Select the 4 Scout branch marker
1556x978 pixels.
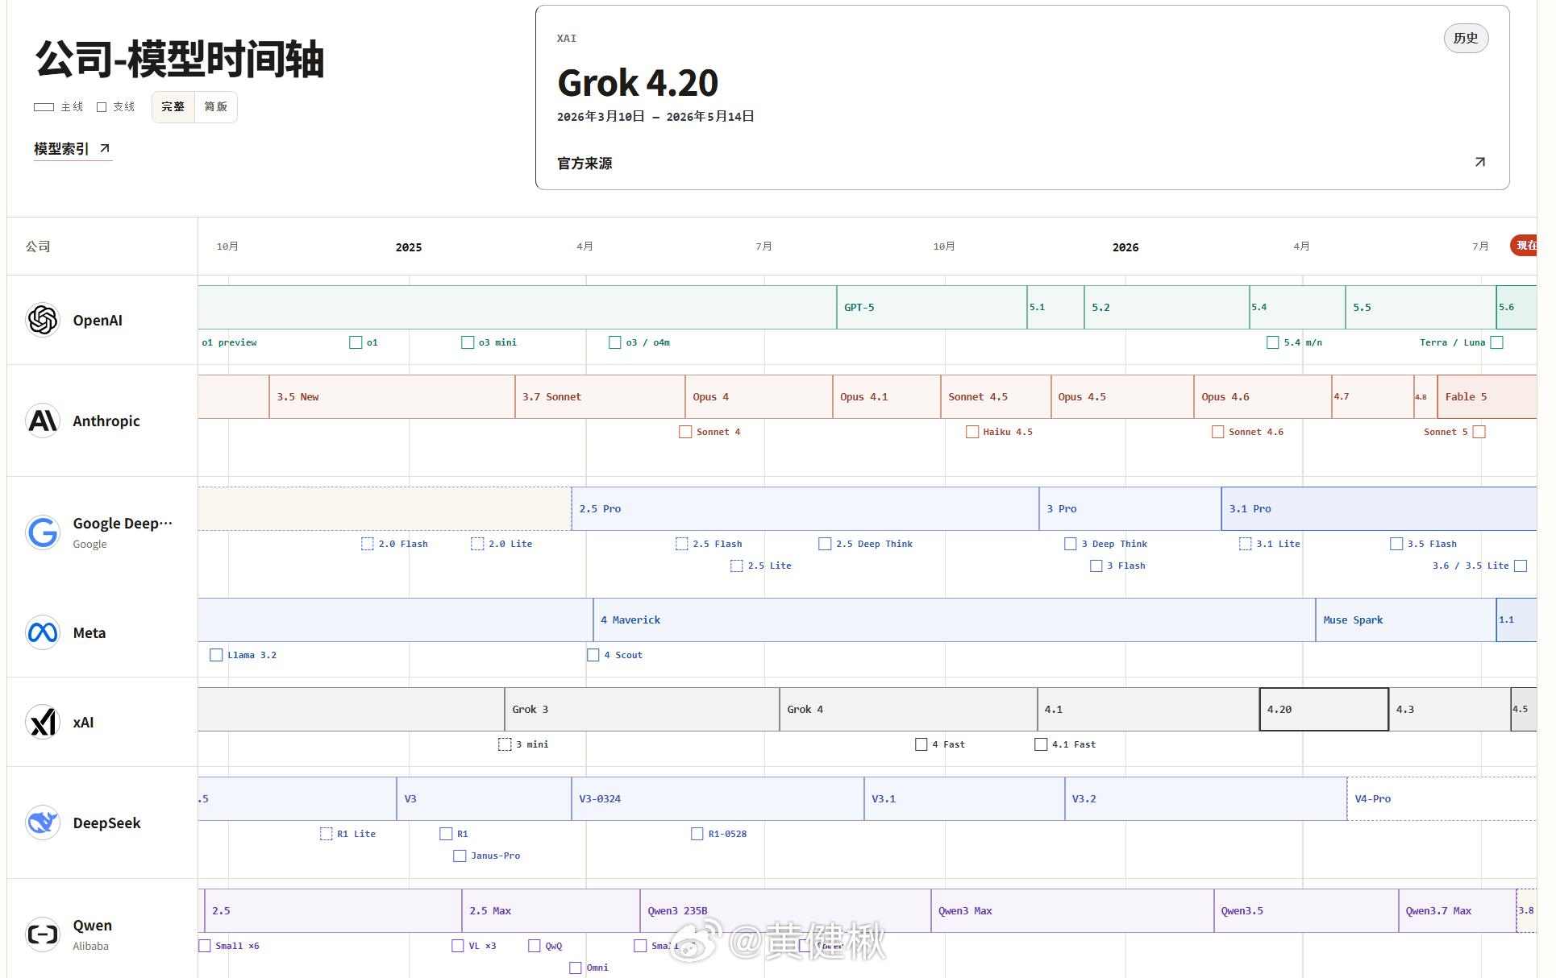pos(593,655)
